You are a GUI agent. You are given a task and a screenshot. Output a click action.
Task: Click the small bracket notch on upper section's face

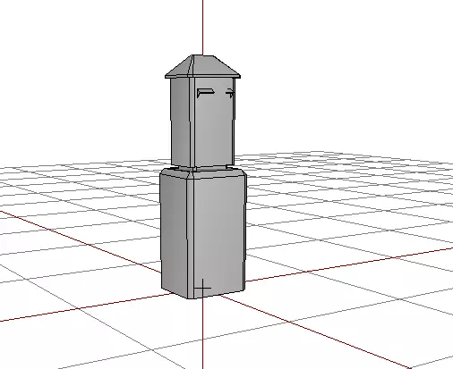point(206,93)
